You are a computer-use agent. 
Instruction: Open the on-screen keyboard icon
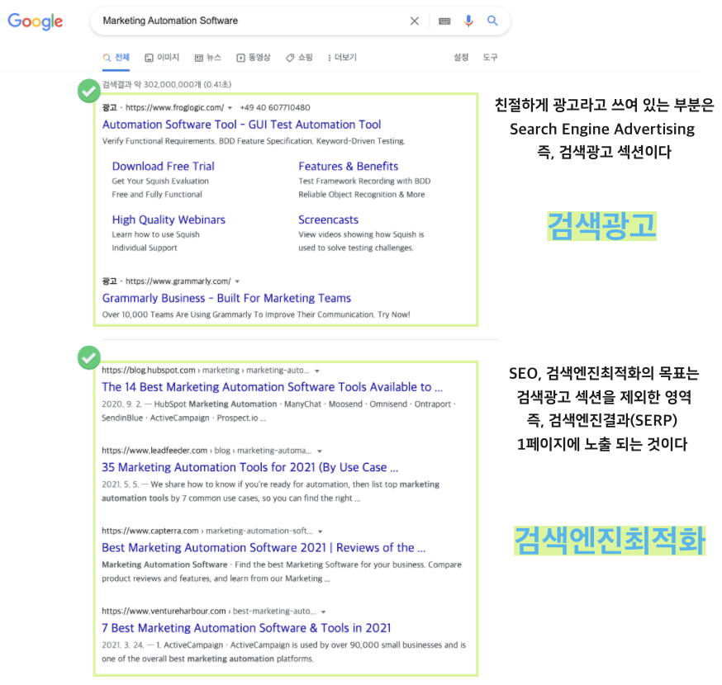coord(444,21)
